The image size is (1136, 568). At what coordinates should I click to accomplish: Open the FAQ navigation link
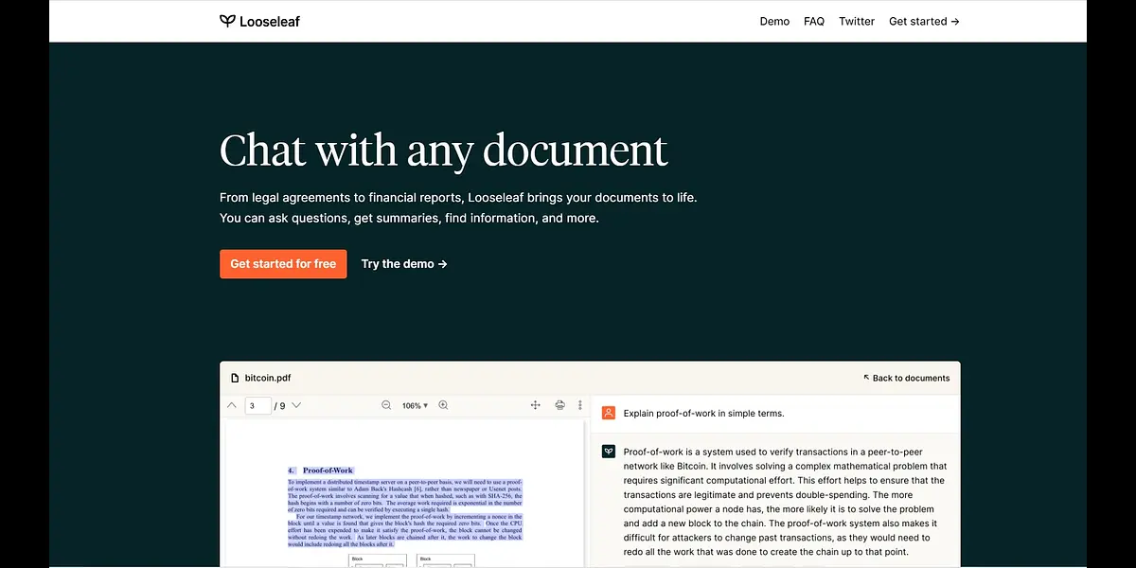click(x=814, y=21)
